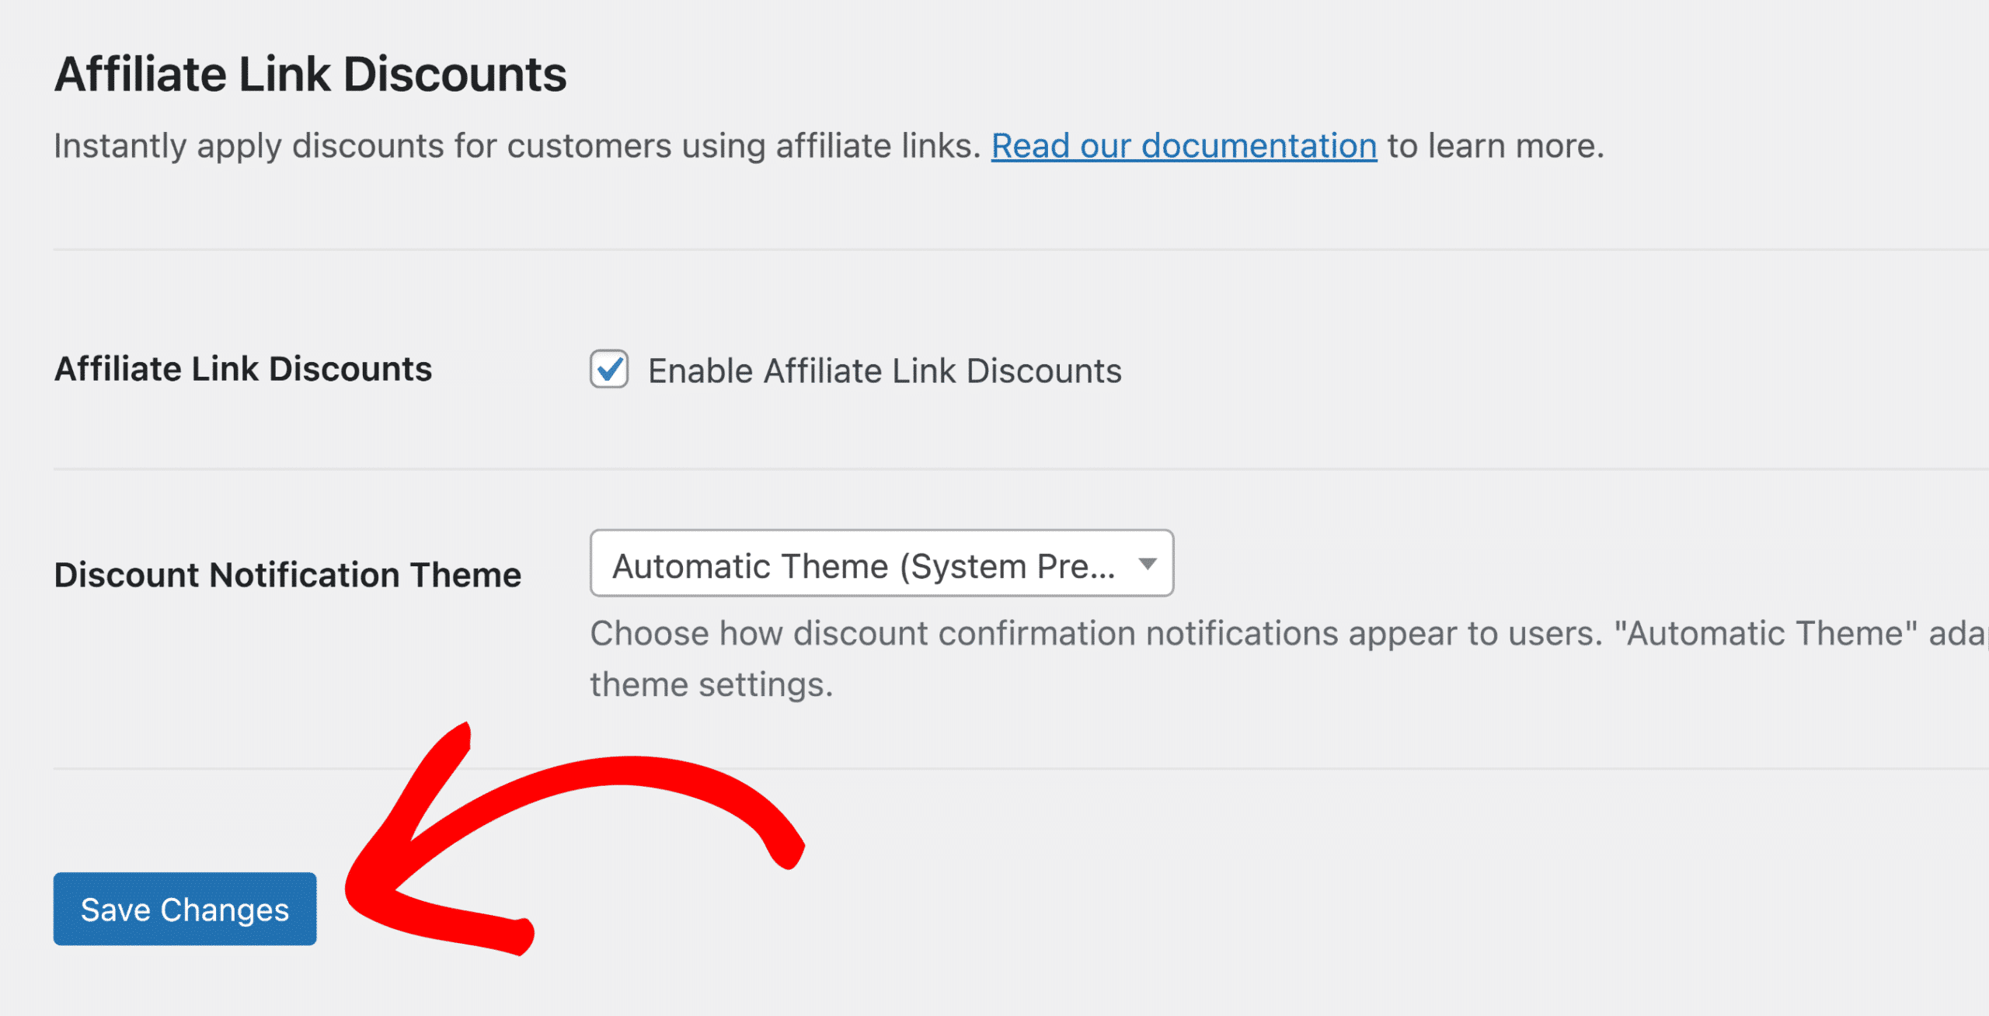Click the word 'Changes' on the blue button

[225, 910]
